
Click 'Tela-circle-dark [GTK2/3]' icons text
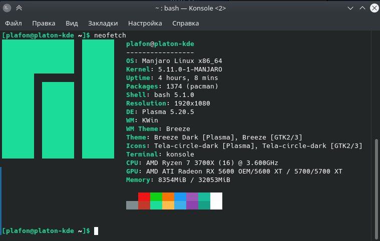312,146
